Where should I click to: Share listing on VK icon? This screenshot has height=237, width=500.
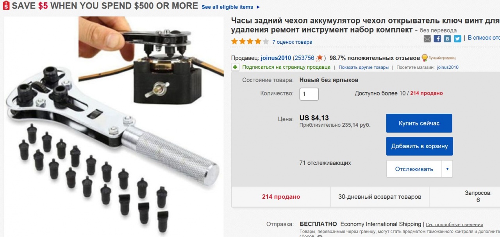447,38
